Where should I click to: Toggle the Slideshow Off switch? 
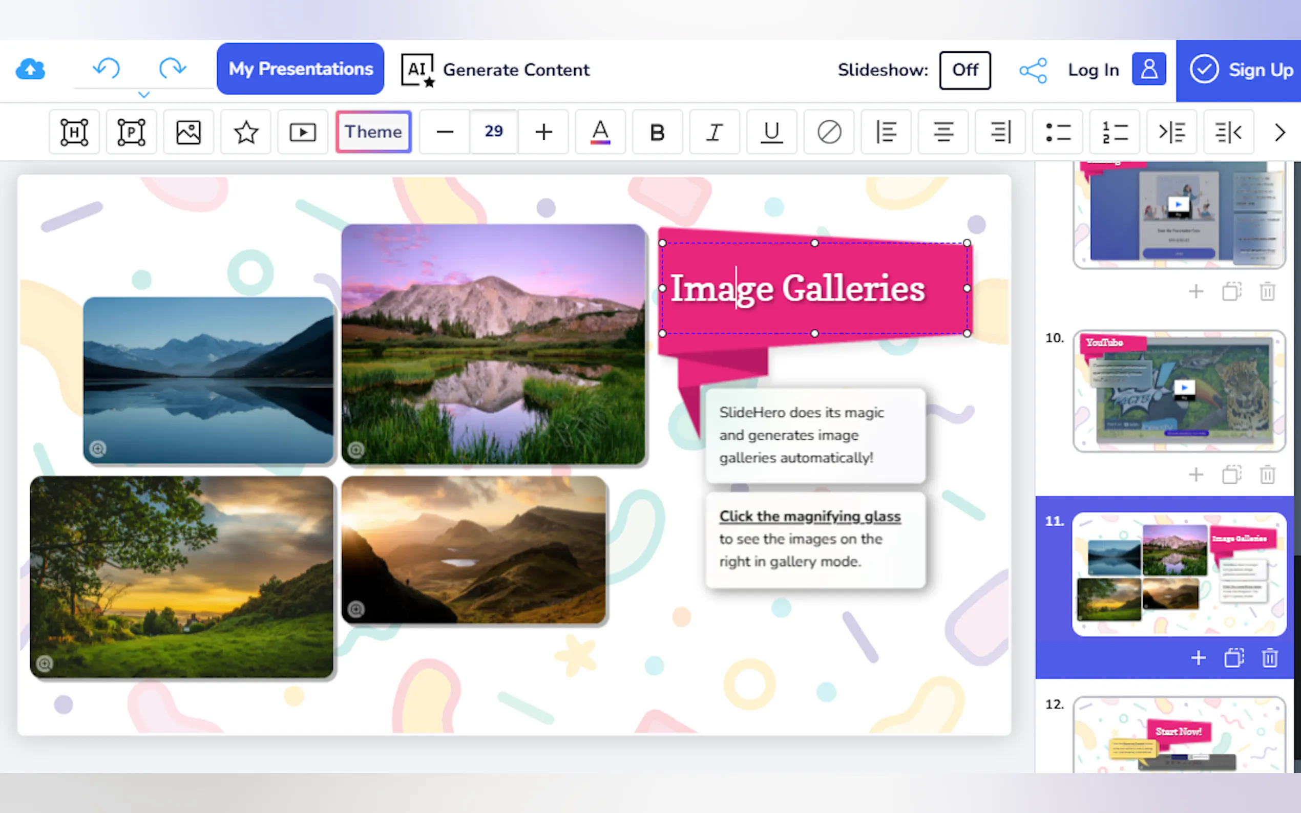[x=965, y=71]
